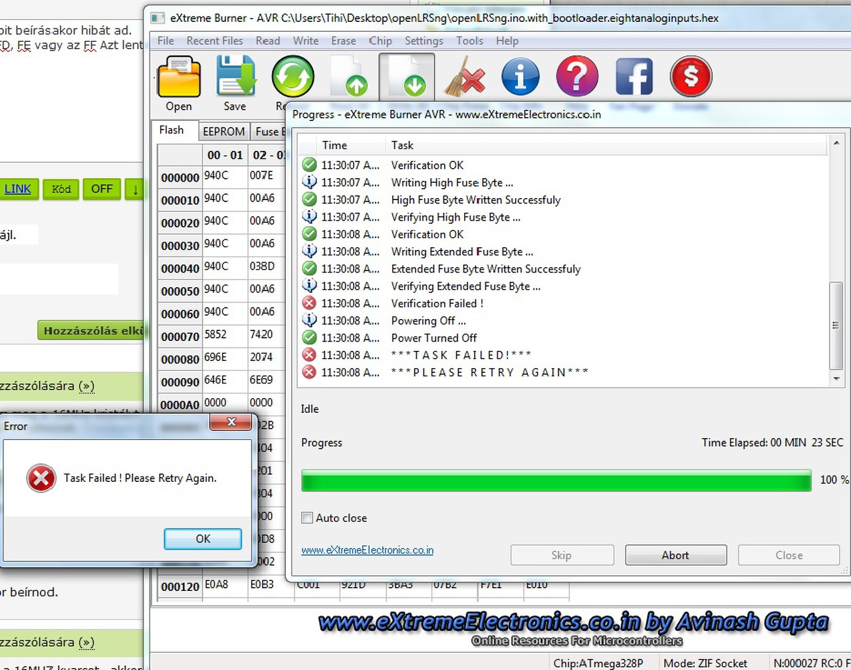This screenshot has height=670, width=851.
Task: Click the Save floppy disk icon
Action: tap(235, 76)
